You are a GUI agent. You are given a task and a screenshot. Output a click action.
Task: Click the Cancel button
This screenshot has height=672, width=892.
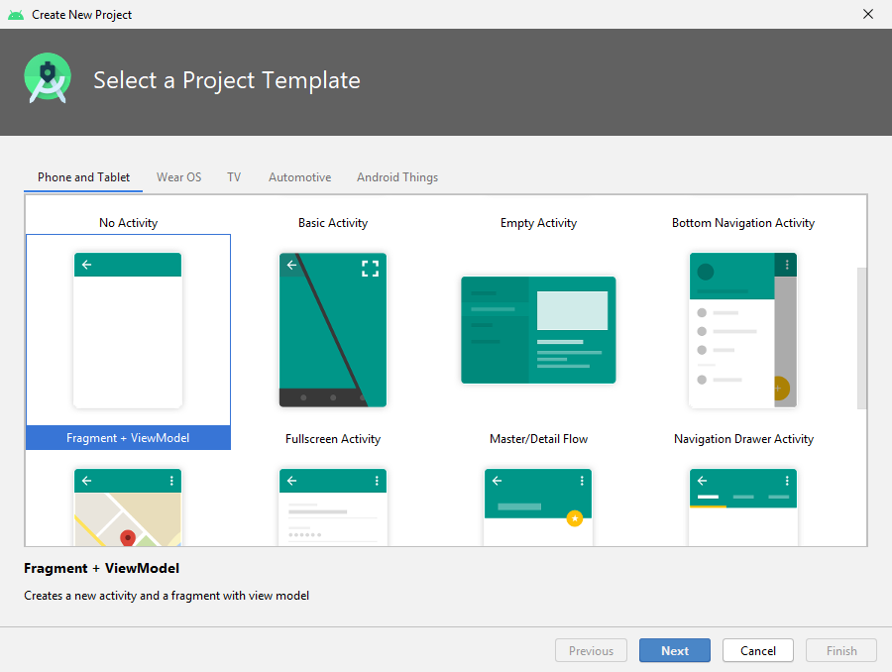758,651
